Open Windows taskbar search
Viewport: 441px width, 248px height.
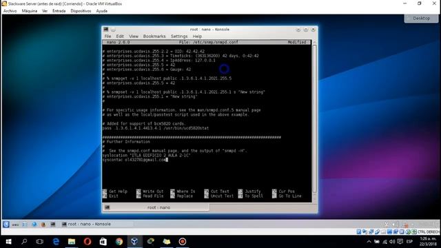[25, 242]
